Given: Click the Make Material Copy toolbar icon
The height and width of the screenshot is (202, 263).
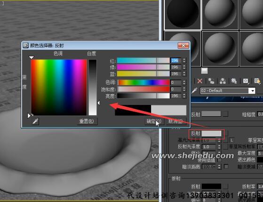Looking at the screenshot, I should (x=211, y=81).
